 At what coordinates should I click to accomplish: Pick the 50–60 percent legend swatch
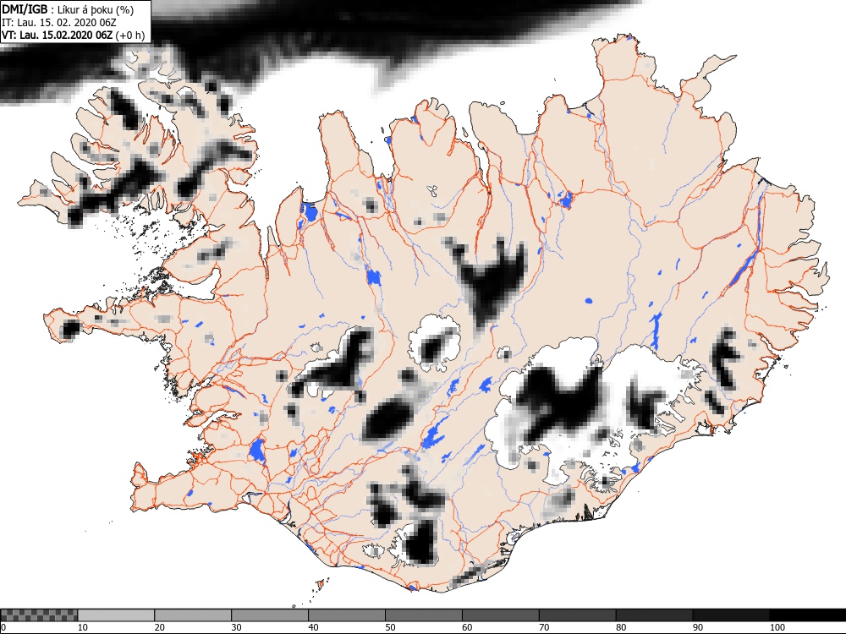tap(424, 615)
